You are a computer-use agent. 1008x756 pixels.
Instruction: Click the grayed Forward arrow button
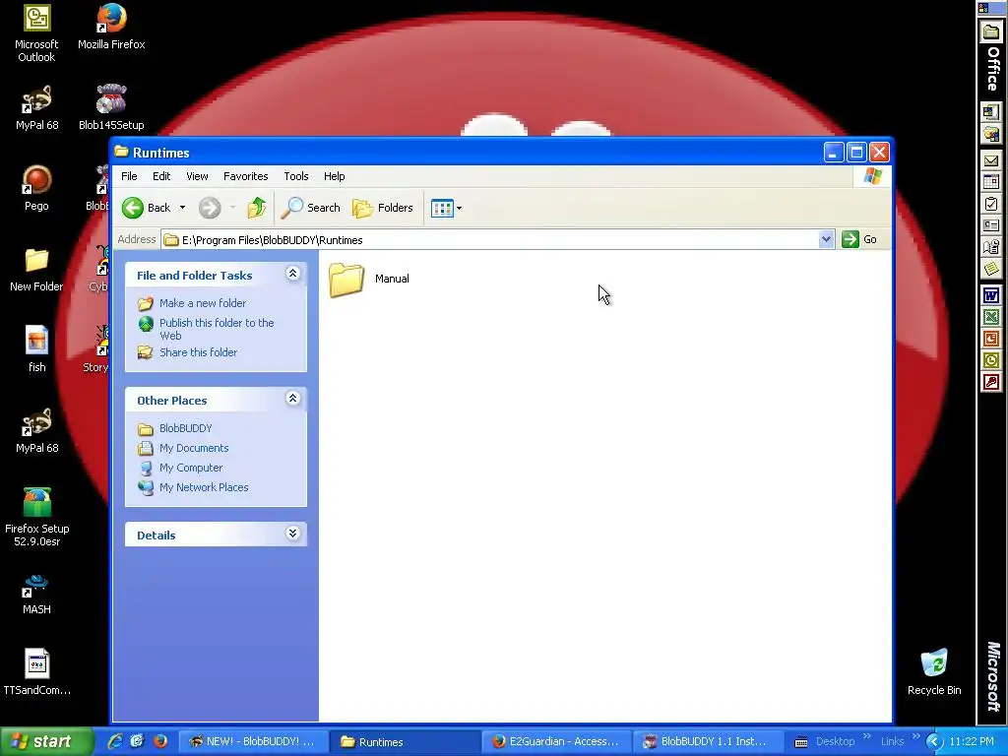point(210,208)
